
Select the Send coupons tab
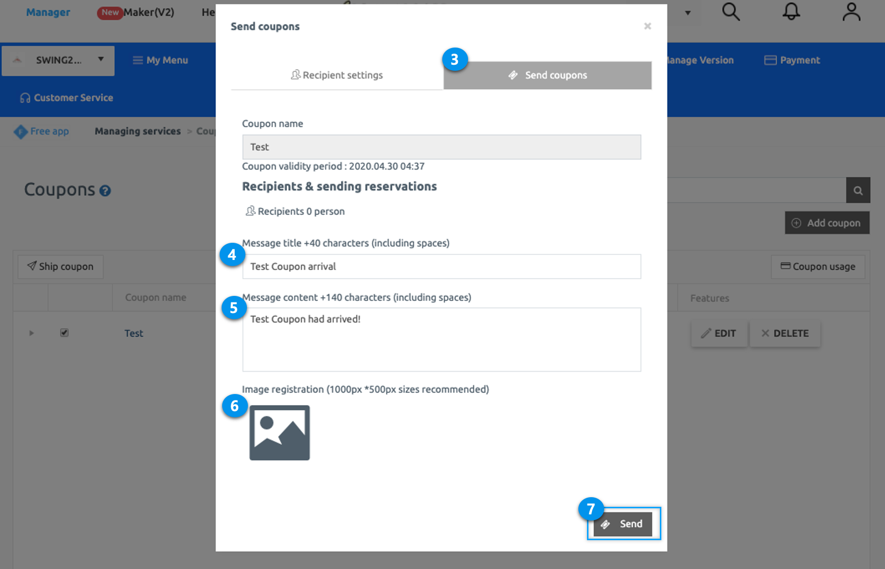[547, 75]
